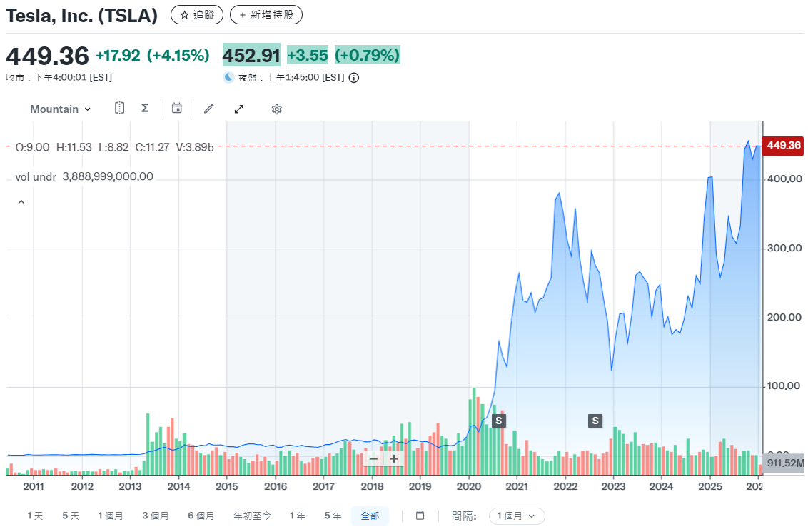Zoom out chart with minus button
The height and width of the screenshot is (527, 808).
coord(373,458)
